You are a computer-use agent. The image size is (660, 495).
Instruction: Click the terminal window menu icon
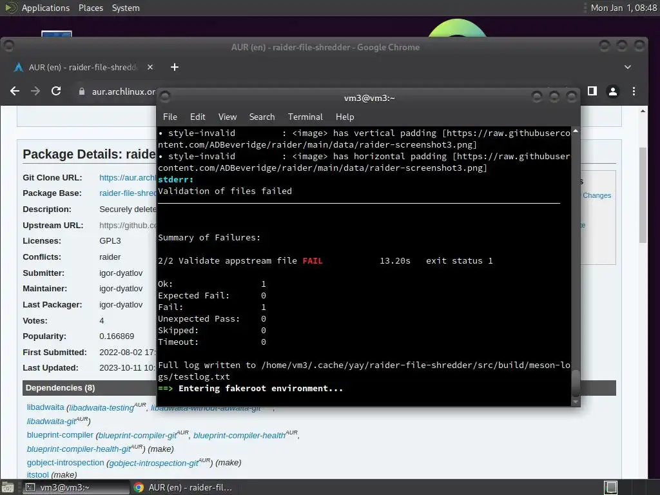pos(165,97)
